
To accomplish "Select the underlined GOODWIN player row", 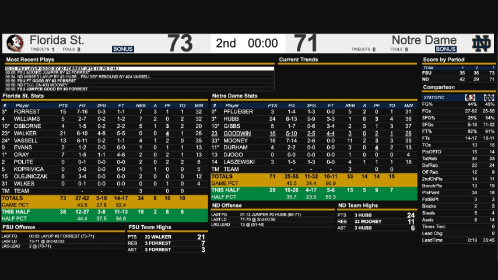I will [x=237, y=133].
